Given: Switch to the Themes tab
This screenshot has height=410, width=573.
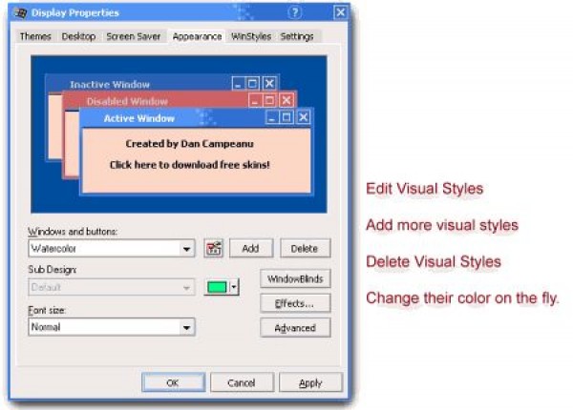Looking at the screenshot, I should click(35, 36).
